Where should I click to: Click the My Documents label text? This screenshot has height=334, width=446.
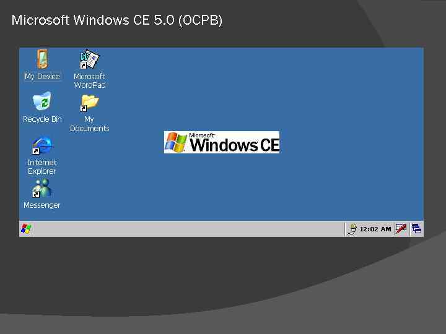(90, 124)
